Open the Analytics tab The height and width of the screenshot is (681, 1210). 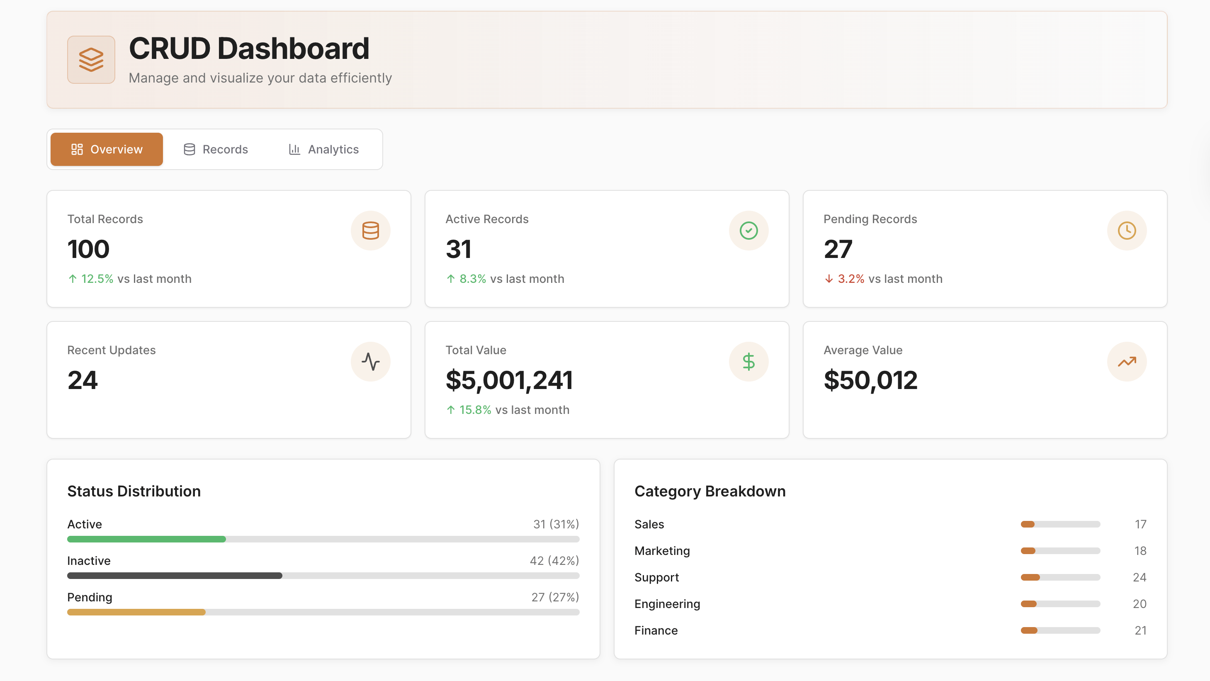tap(333, 149)
